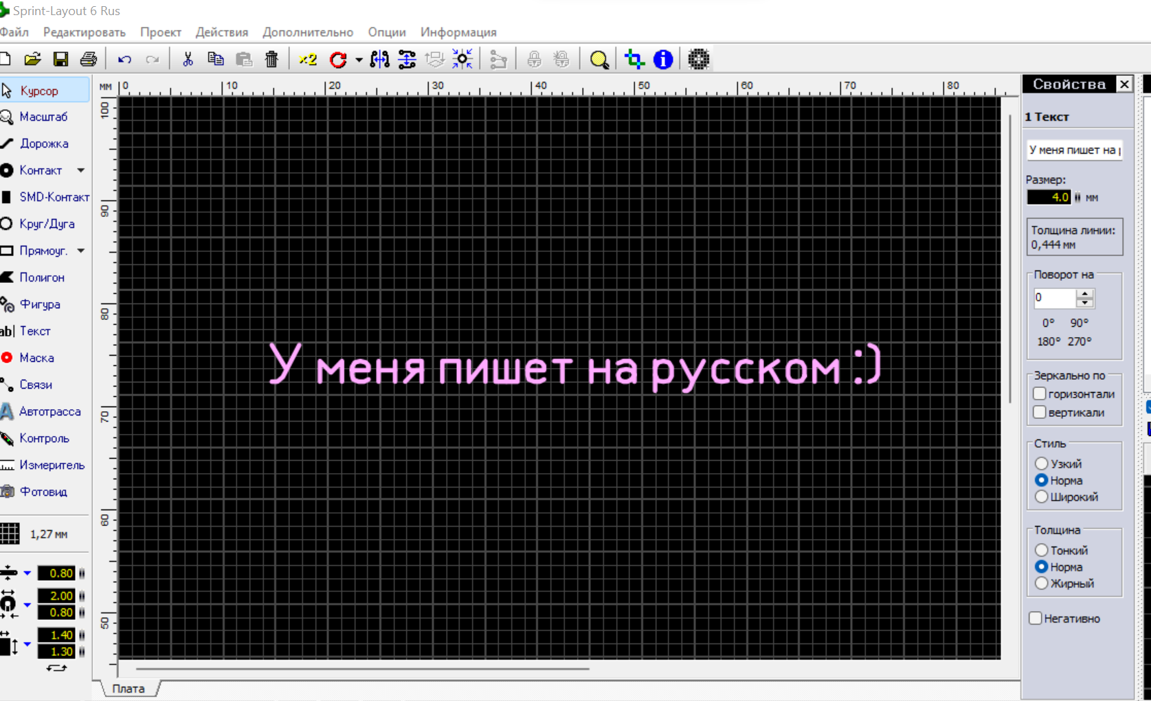Print the board with the printer icon
The height and width of the screenshot is (701, 1151).
click(88, 59)
